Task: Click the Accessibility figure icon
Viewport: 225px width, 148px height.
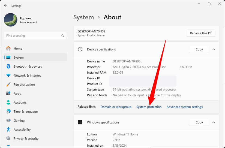Action: 8,129
